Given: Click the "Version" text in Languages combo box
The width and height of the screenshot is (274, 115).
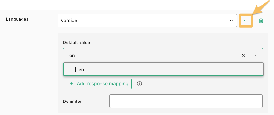Looking at the screenshot, I should [69, 21].
